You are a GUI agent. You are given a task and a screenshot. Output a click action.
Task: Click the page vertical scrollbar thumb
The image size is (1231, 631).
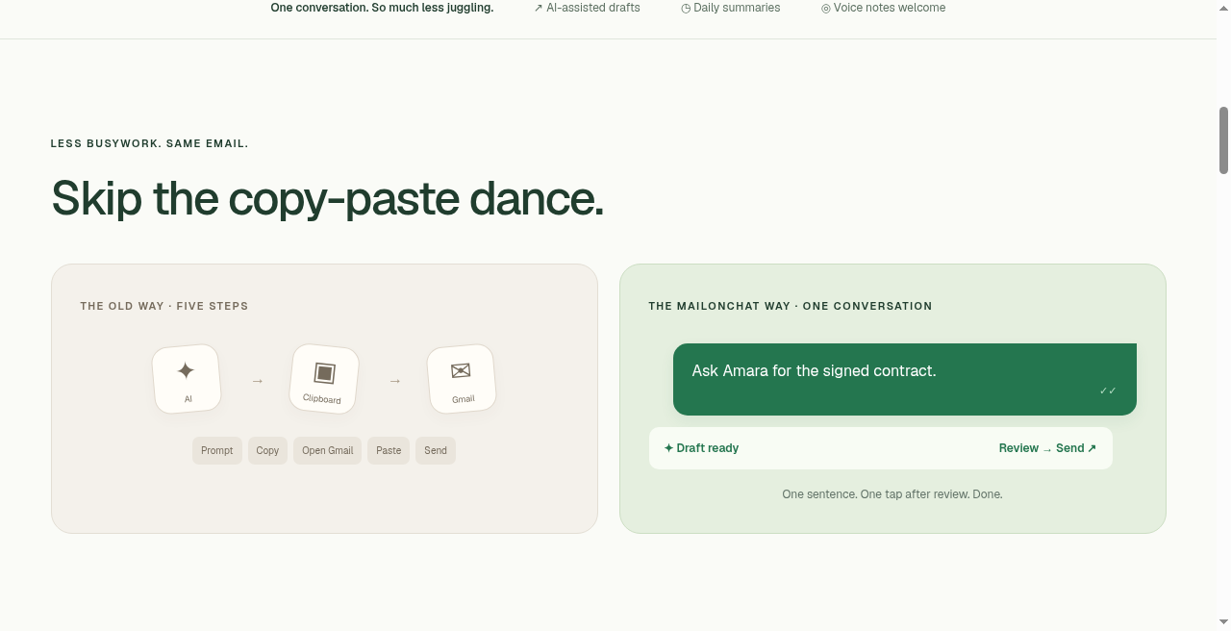[x=1223, y=140]
